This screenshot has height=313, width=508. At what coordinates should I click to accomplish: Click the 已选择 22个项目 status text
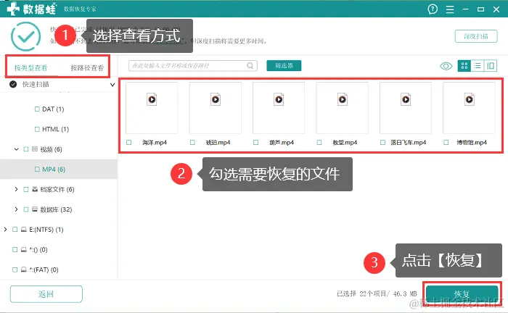pos(377,293)
